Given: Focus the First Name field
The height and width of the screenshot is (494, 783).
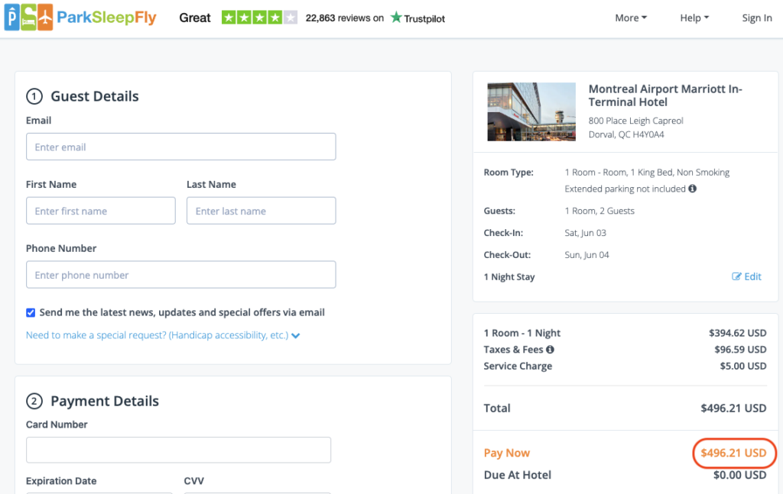Looking at the screenshot, I should (100, 211).
